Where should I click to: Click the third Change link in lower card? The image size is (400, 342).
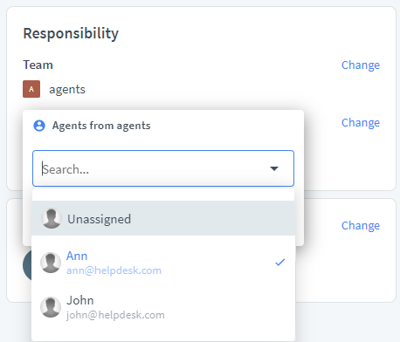361,226
